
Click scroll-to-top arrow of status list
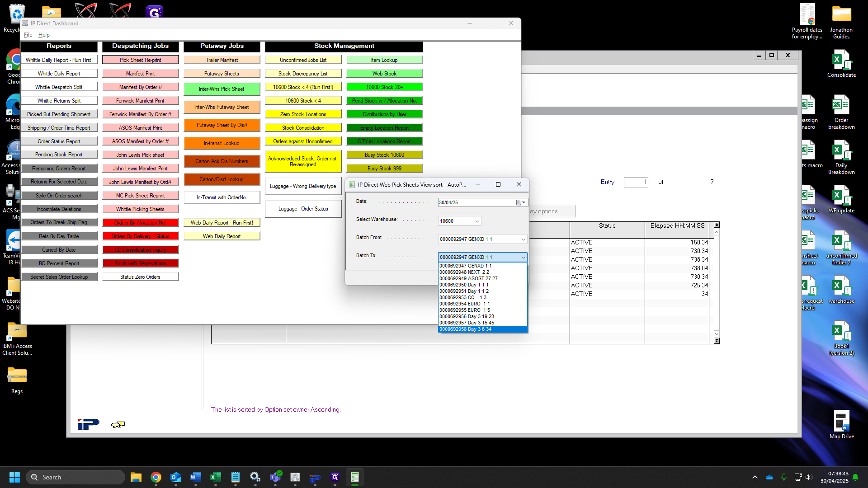tap(717, 225)
